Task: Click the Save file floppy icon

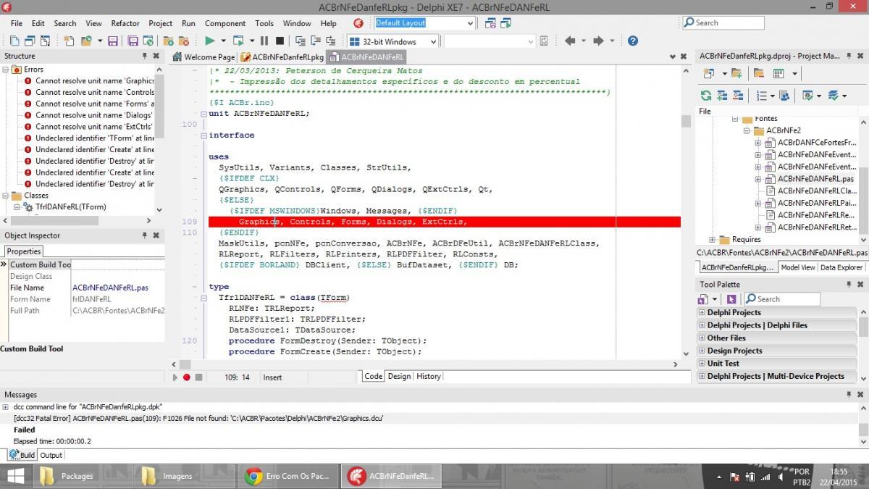Action: click(x=112, y=41)
